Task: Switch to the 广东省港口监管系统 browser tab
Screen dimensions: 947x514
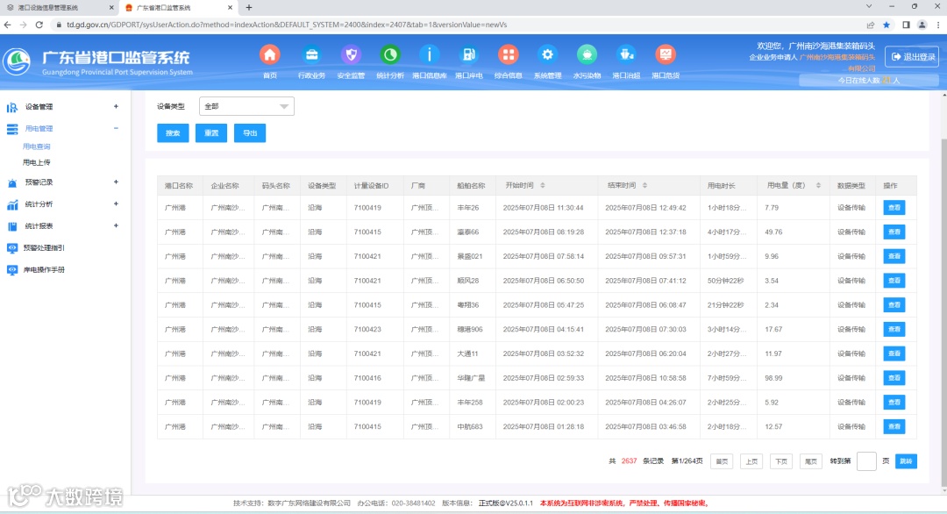Action: [x=177, y=8]
